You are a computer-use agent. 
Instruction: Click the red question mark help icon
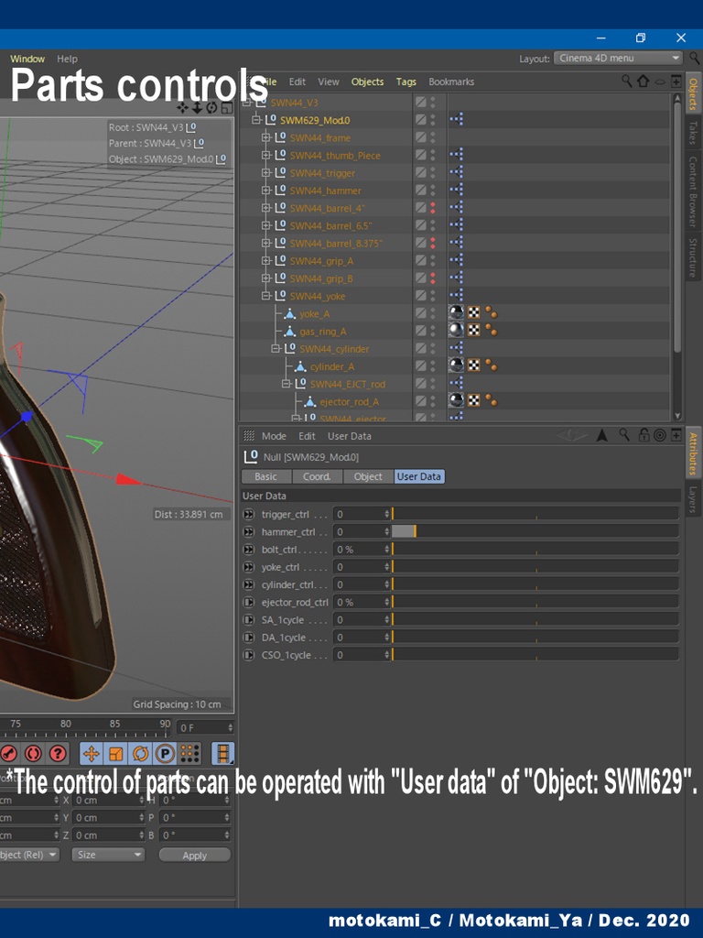(58, 754)
